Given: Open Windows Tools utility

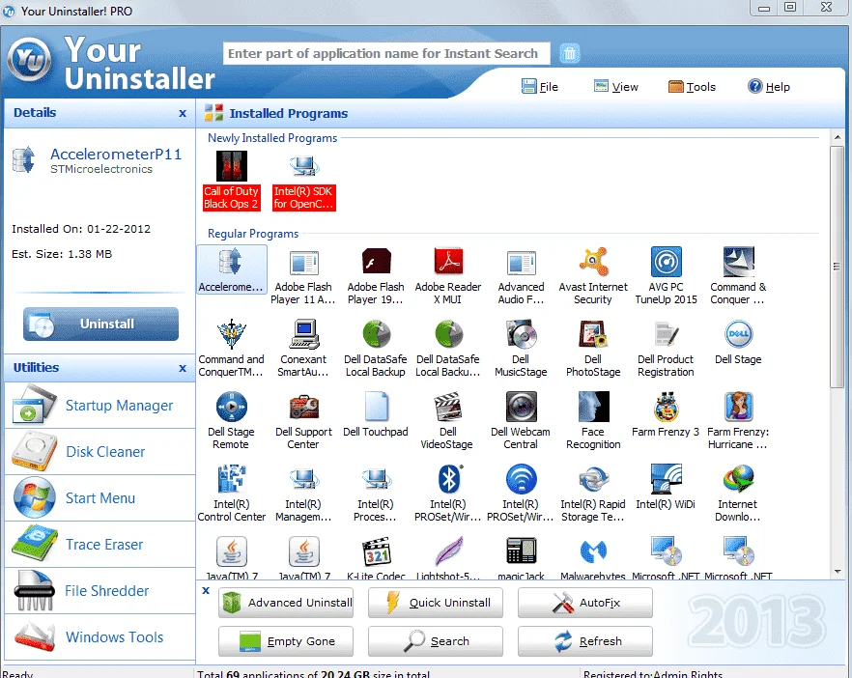Looking at the screenshot, I should [x=99, y=636].
